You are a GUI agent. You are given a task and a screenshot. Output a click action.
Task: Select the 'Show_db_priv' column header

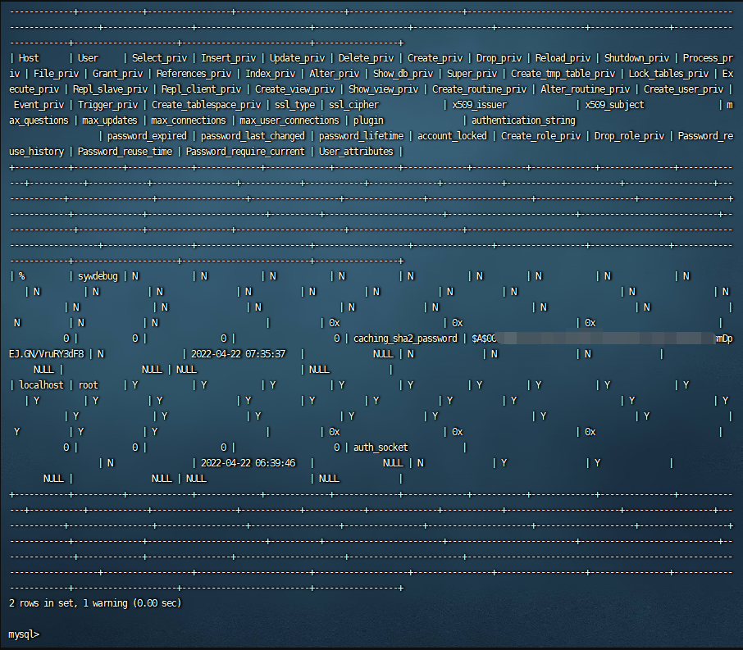pyautogui.click(x=403, y=74)
